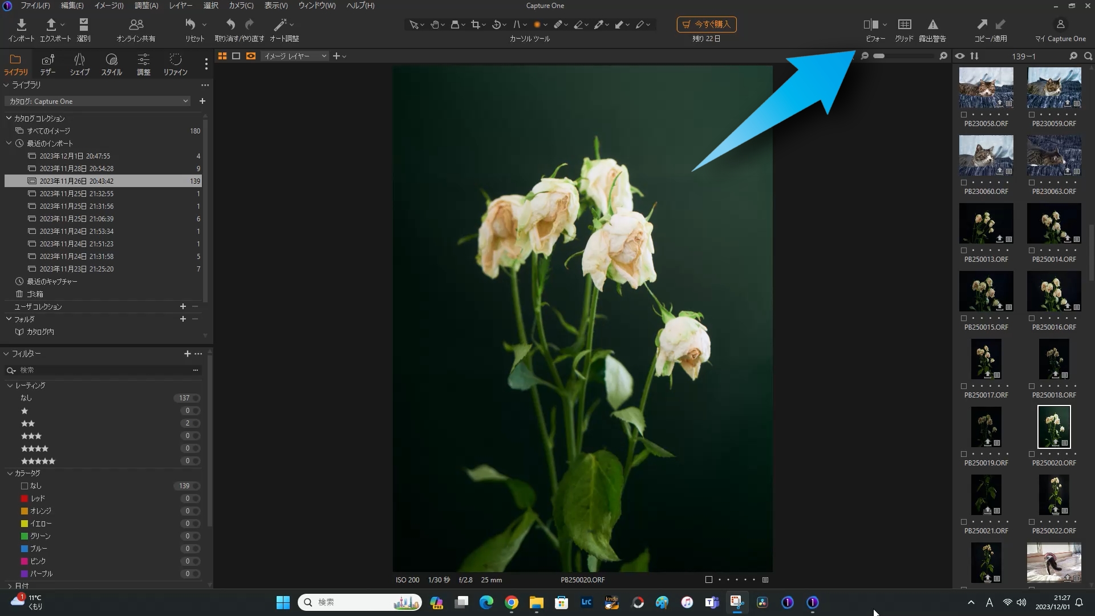Tick the selection checkbox under PB250013.ORF
Image resolution: width=1095 pixels, height=616 pixels.
click(x=964, y=250)
